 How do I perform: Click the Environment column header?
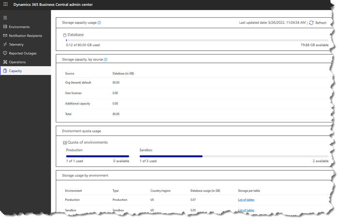pyautogui.click(x=74, y=191)
